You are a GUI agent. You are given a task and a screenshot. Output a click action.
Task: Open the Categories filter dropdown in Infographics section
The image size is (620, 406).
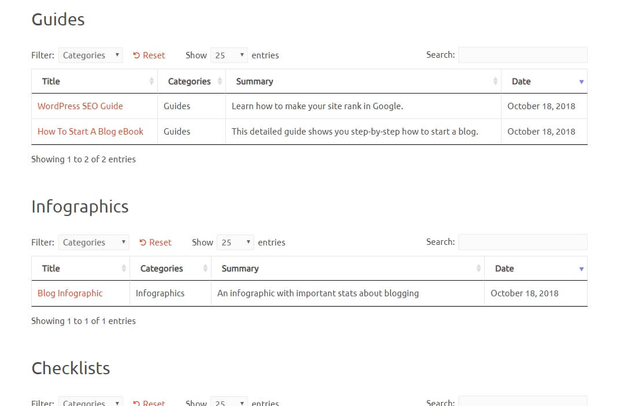pos(94,242)
